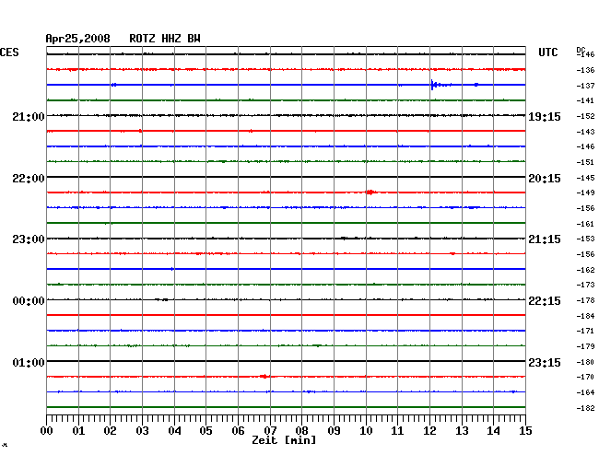The width and height of the screenshot is (599, 455).
Task: Click minute tick label 12
Action: pos(429,431)
